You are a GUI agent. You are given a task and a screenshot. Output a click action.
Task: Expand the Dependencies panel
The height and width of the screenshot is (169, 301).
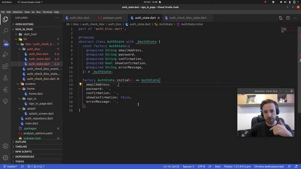point(37,156)
